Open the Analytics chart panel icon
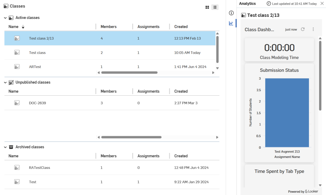 click(231, 23)
